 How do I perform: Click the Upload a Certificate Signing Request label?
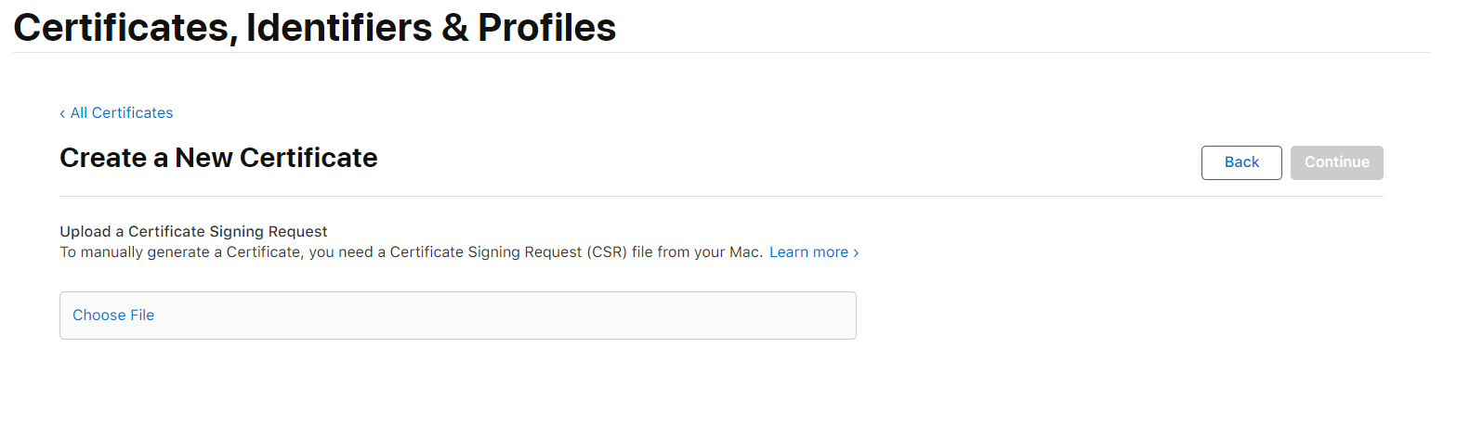coord(193,232)
